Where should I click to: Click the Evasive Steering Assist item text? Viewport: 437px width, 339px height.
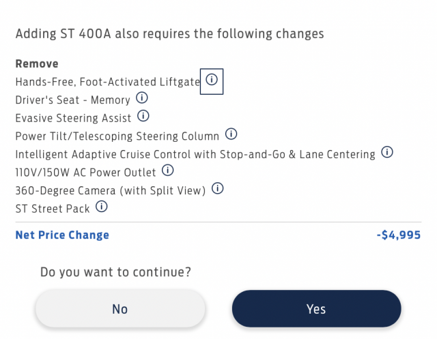[73, 118]
